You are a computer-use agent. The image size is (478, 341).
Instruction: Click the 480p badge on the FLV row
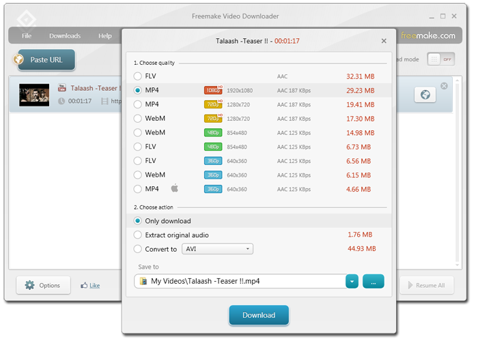pos(213,147)
